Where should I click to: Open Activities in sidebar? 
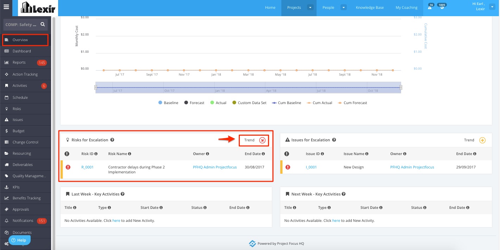(x=26, y=86)
